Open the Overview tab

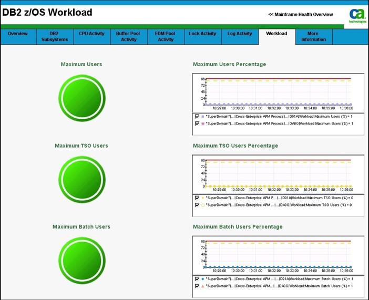(x=18, y=36)
